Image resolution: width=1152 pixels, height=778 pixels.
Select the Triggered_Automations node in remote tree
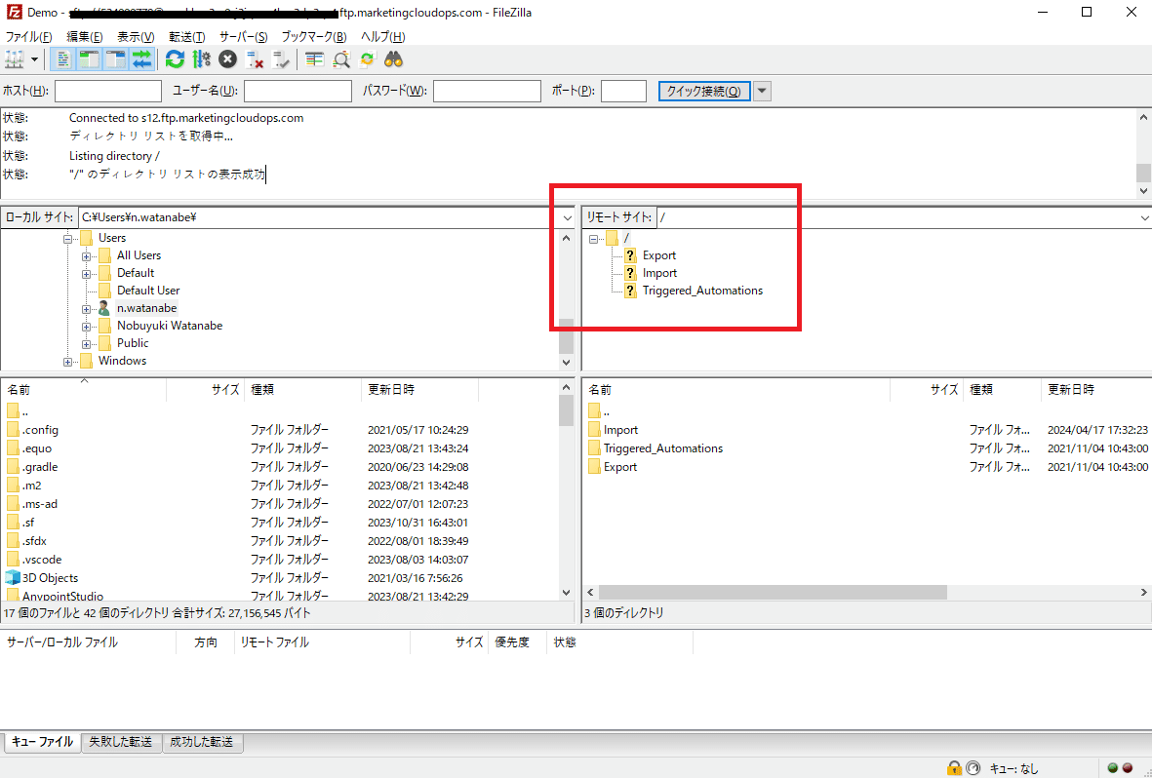pyautogui.click(x=702, y=291)
